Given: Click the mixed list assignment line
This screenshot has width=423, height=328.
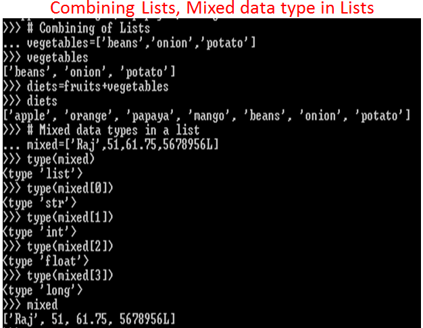Looking at the screenshot, I should tap(123, 145).
